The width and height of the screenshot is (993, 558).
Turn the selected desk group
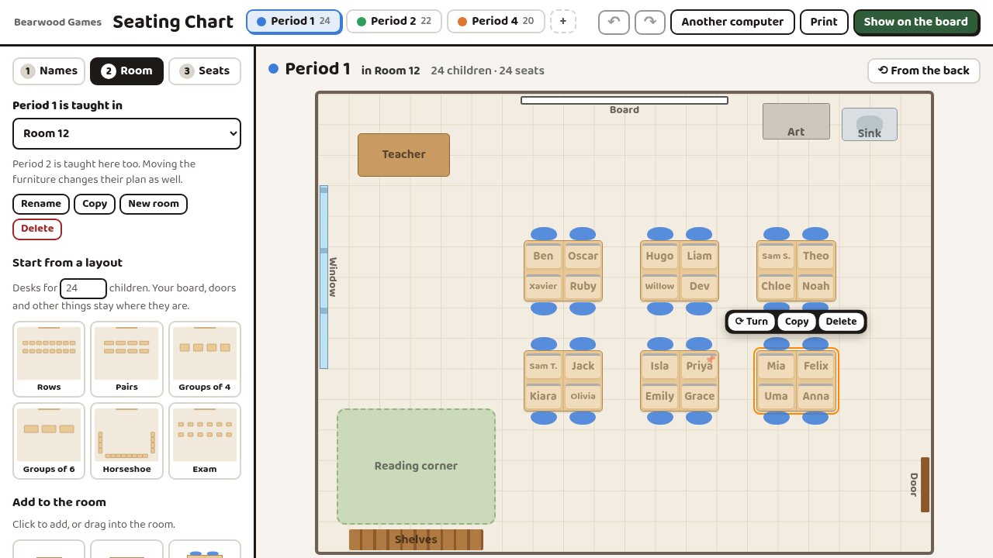tap(752, 322)
